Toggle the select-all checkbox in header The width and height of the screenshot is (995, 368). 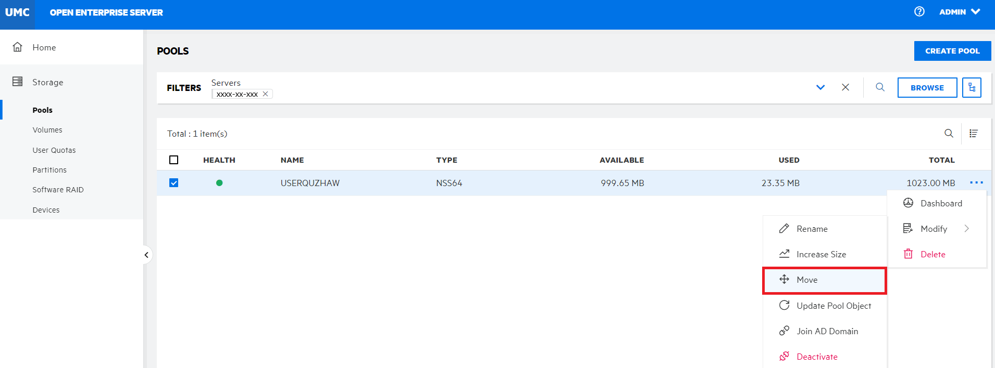click(x=174, y=160)
